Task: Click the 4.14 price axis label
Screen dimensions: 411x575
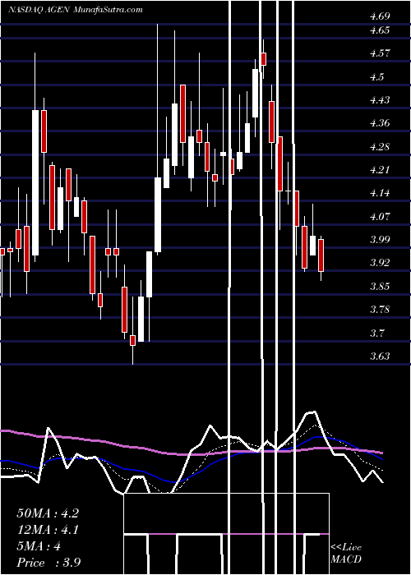Action: click(x=380, y=193)
